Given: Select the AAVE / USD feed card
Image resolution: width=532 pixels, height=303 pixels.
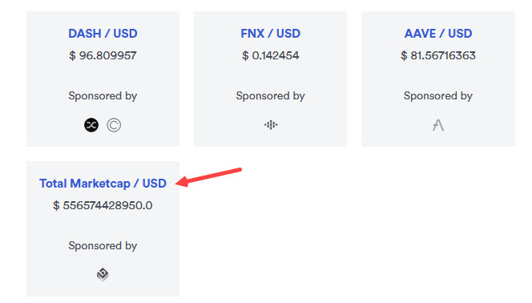Looking at the screenshot, I should 438,79.
